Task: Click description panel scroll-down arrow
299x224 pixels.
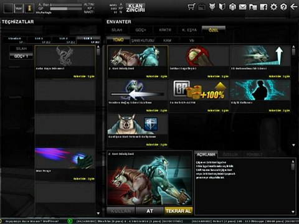Action: coord(293,212)
